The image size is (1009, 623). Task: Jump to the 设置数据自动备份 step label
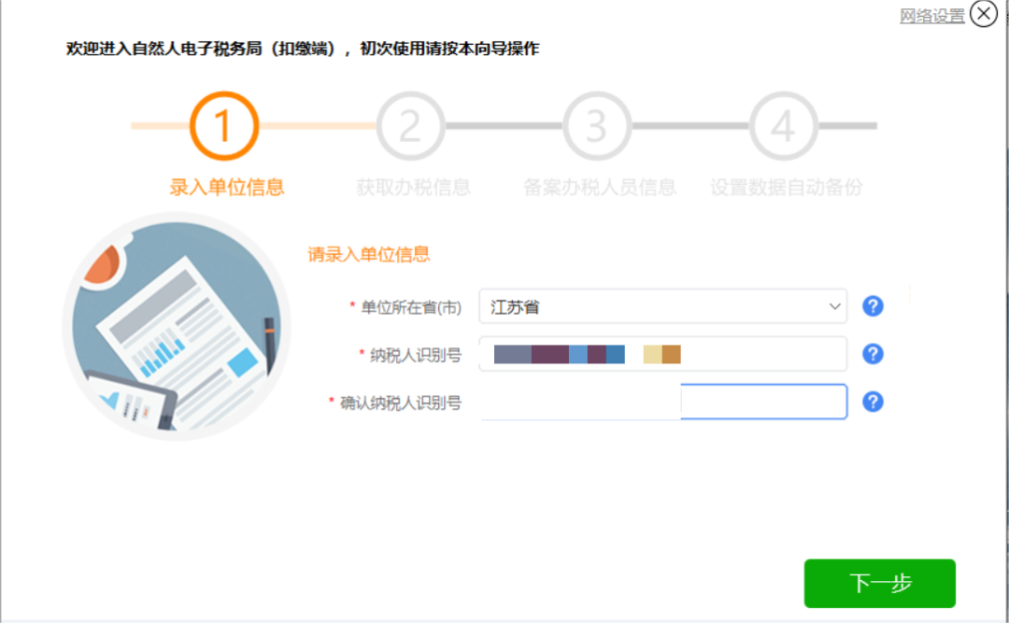coord(786,187)
